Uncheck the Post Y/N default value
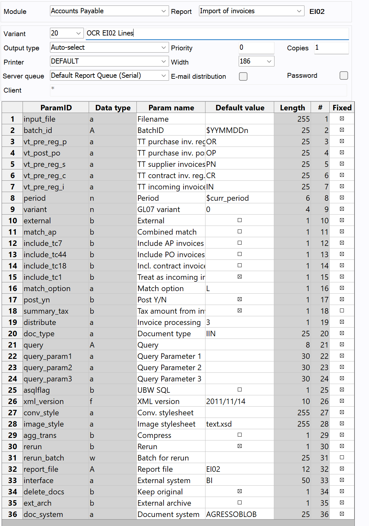369x526 pixels. 239,299
